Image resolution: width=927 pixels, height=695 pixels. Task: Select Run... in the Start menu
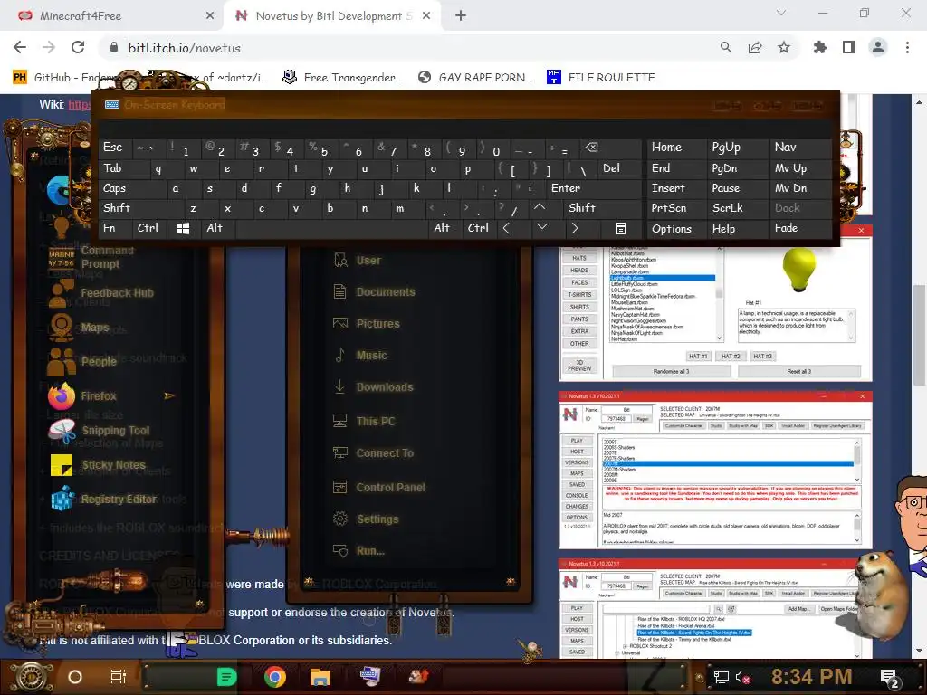tap(370, 551)
